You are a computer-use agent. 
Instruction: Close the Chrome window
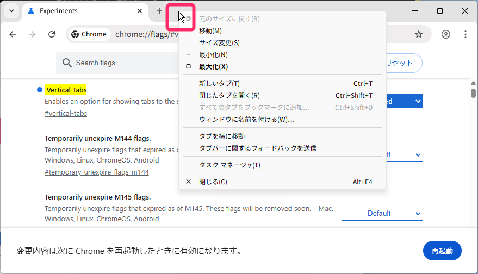tap(465, 11)
